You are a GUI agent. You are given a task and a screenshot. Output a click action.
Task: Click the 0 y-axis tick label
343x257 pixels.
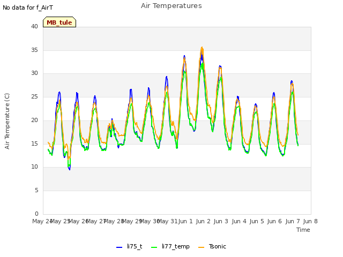tap(36, 214)
